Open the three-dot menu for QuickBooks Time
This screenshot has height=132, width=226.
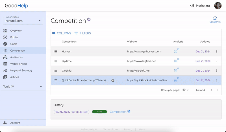217,80
